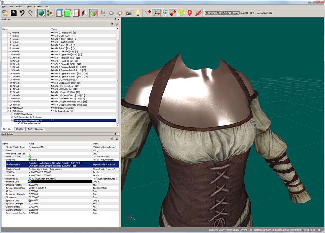Save the NIF file
The width and height of the screenshot is (325, 233).
(13, 13)
